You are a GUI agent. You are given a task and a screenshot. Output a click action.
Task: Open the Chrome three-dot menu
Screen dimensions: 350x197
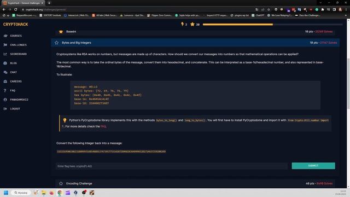[346, 10]
